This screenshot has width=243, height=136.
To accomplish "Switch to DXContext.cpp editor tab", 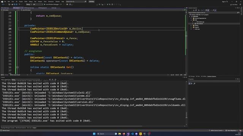I will (x=5, y=8).
